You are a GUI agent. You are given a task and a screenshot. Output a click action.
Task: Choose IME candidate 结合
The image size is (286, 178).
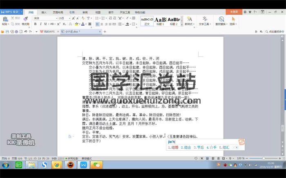coord(186,147)
